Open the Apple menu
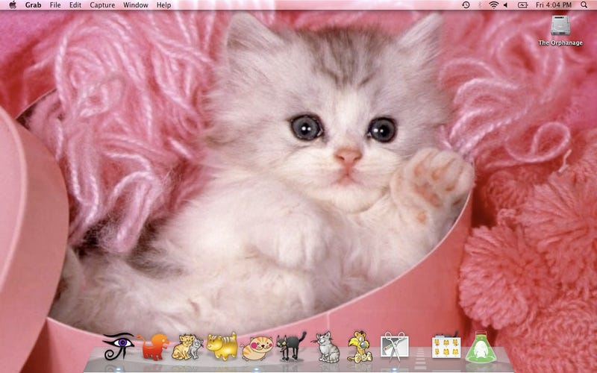Screen dimensions: 597x373 coord(13,5)
